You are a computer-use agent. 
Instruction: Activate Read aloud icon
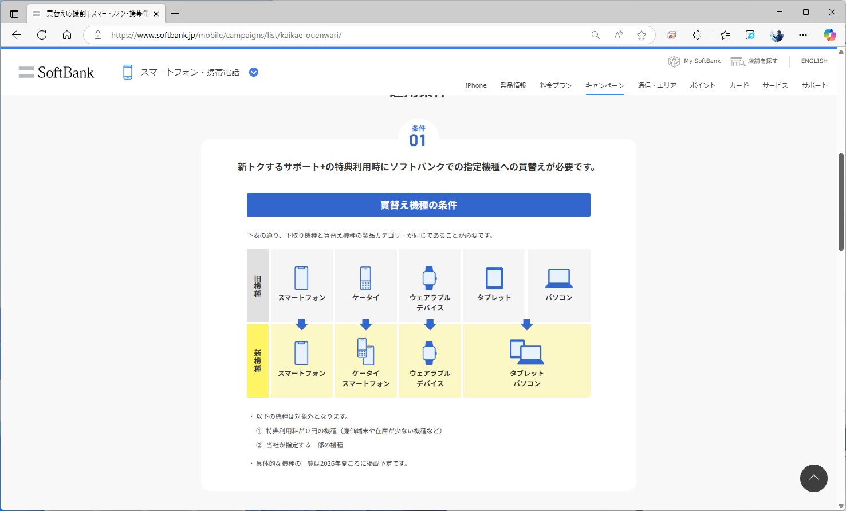619,35
